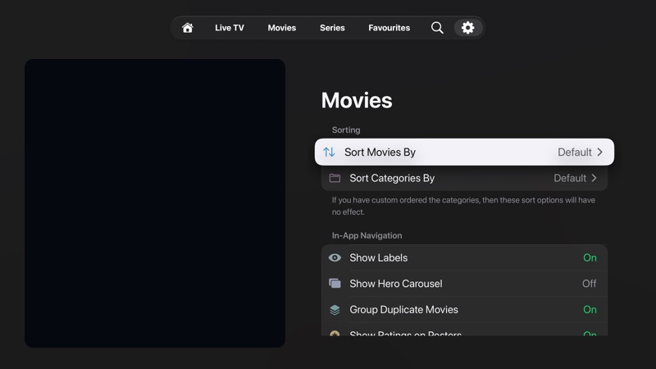Expand Sort Movies By chevron
This screenshot has width=656, height=369.
[x=600, y=152]
